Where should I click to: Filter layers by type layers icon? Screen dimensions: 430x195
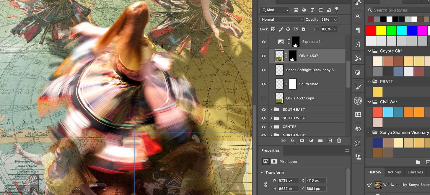312,10
